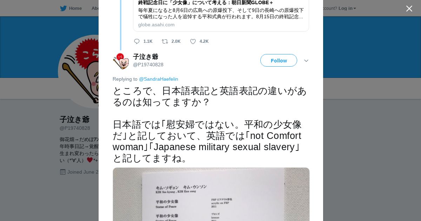Screen dimensions: 421x221
Task: Click the calendar icon beside Joined June
Action: click(x=63, y=172)
